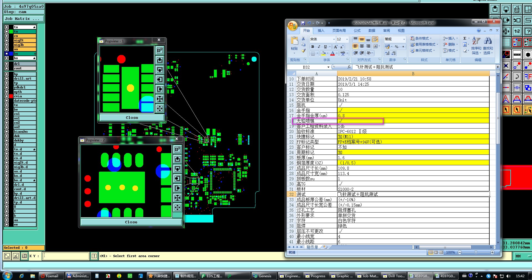Click the pan up icon in Popview - 2
532x280 pixels.
click(x=178, y=159)
